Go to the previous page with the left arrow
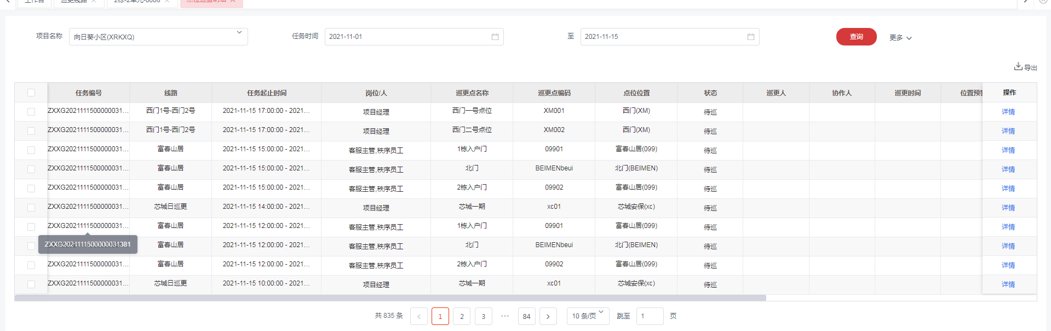The width and height of the screenshot is (1051, 331). click(419, 316)
